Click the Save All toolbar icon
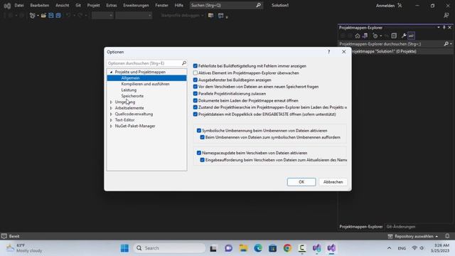The width and height of the screenshot is (455, 256). click(x=58, y=16)
